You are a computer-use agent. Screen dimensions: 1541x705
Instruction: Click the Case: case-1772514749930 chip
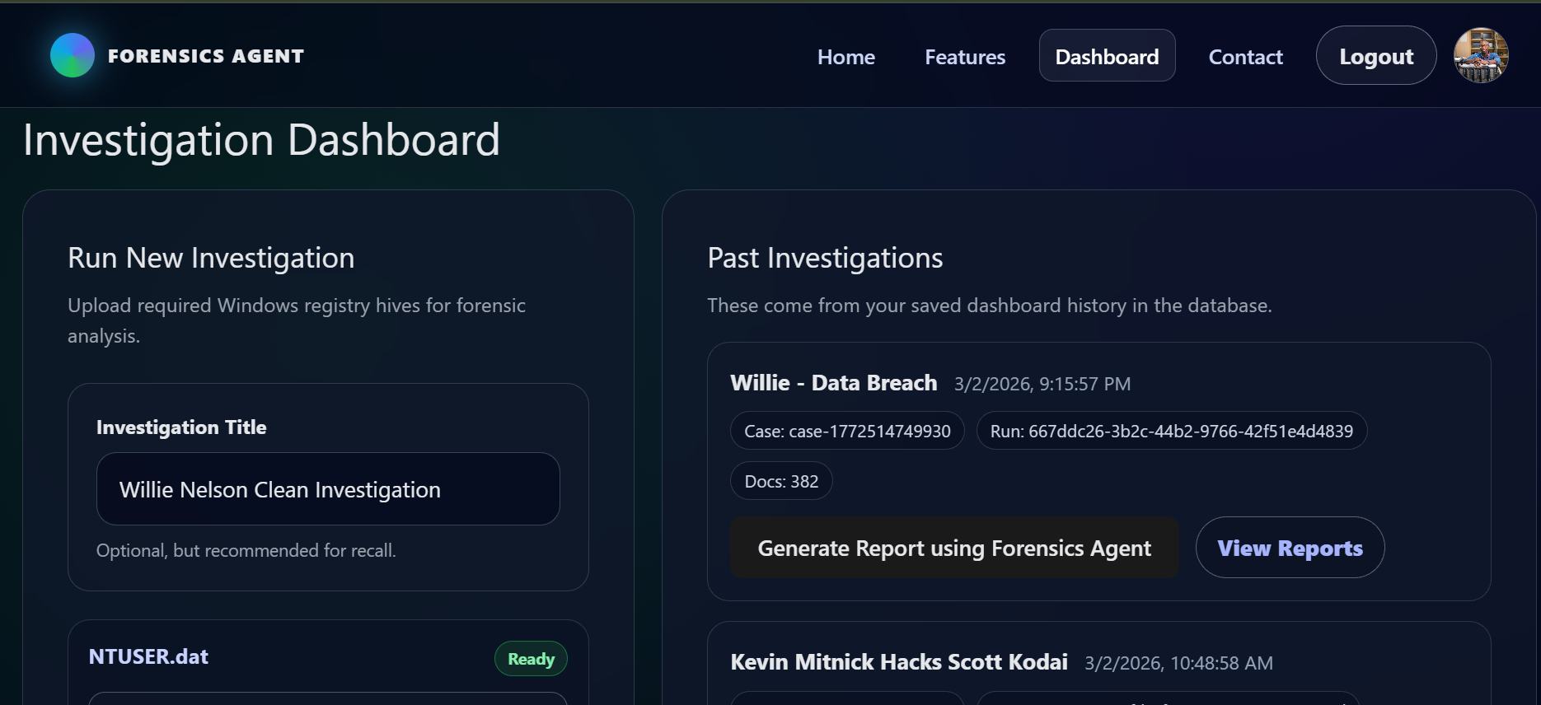(847, 431)
